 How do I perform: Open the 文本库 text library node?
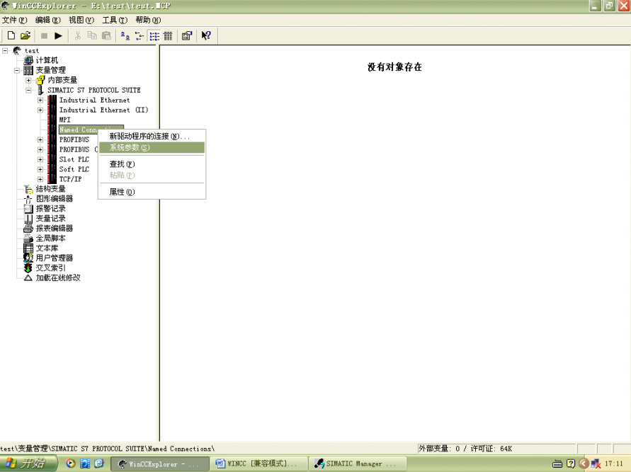tap(47, 248)
